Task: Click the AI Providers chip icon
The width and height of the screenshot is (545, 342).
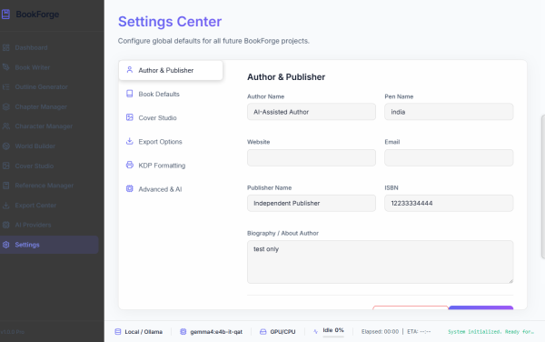Action: 6,225
